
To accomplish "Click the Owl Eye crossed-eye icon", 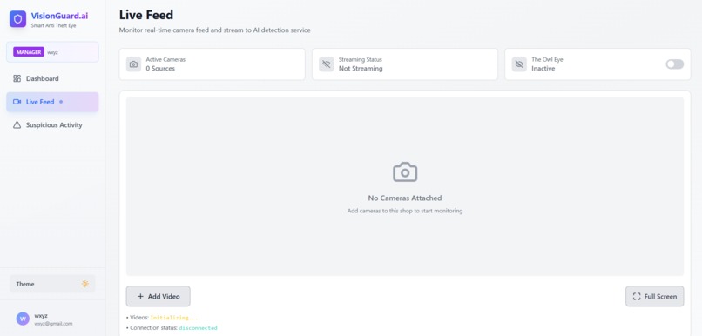I will pos(519,64).
